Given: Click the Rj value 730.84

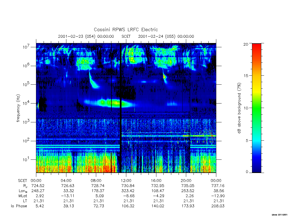Looking at the screenshot, I should coord(128,186).
